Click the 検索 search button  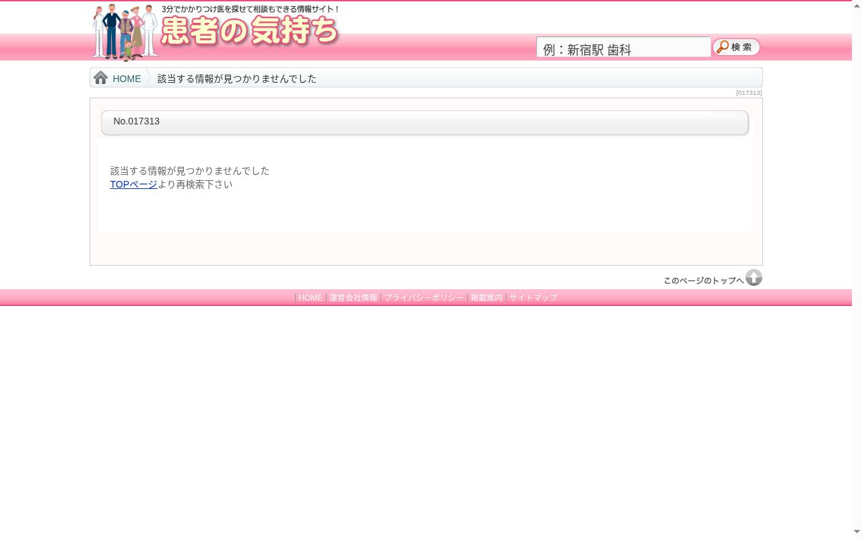[736, 47]
